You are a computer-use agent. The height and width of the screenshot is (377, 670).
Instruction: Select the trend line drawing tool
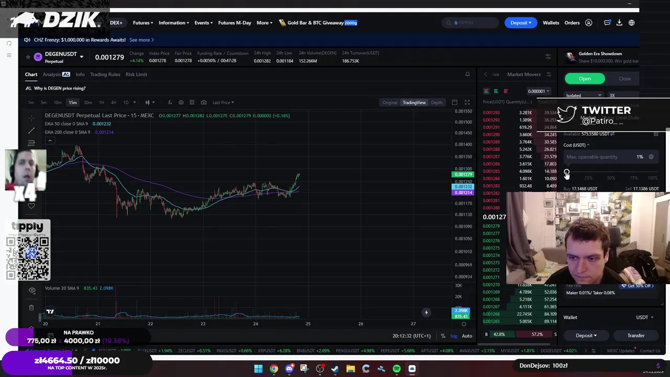(31, 130)
